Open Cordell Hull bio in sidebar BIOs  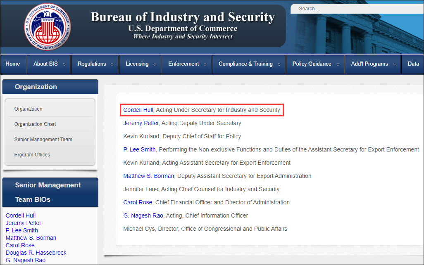tap(21, 215)
